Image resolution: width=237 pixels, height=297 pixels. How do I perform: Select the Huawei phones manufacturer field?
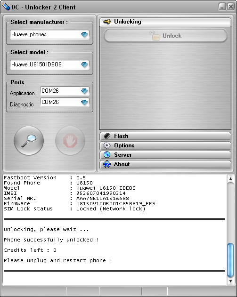point(49,34)
